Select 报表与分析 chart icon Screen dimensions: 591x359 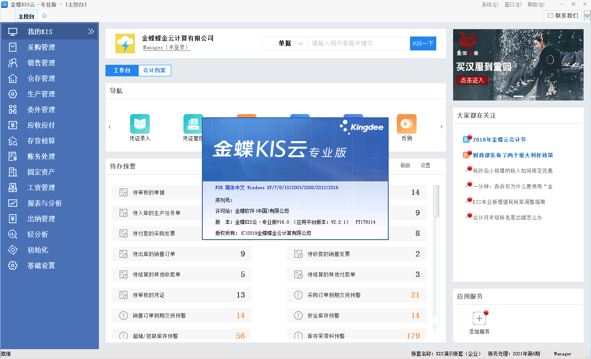pyautogui.click(x=13, y=203)
